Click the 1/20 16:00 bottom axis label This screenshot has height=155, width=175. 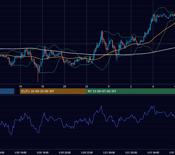point(20,152)
